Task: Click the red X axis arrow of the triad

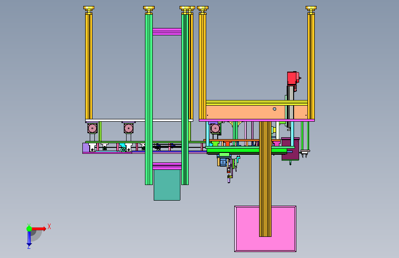Action: 39,229
